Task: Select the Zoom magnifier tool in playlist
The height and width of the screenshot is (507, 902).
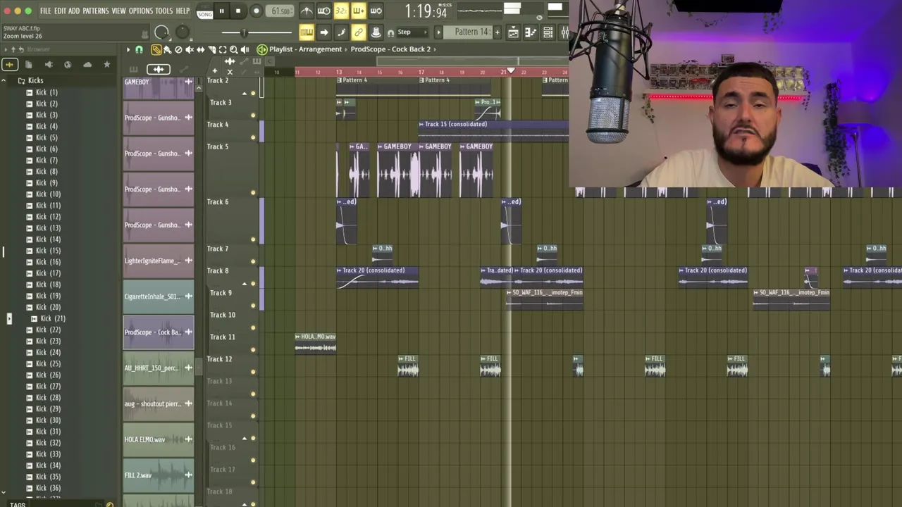Action: 234,49
